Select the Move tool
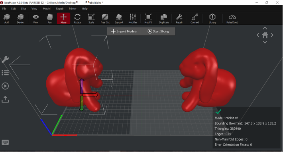 (63, 18)
